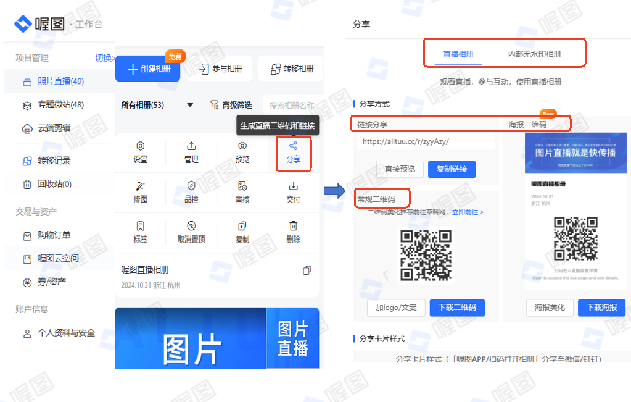631x402 pixels.
Task: Click the 常规二维码 QR code image
Action: [x=426, y=256]
